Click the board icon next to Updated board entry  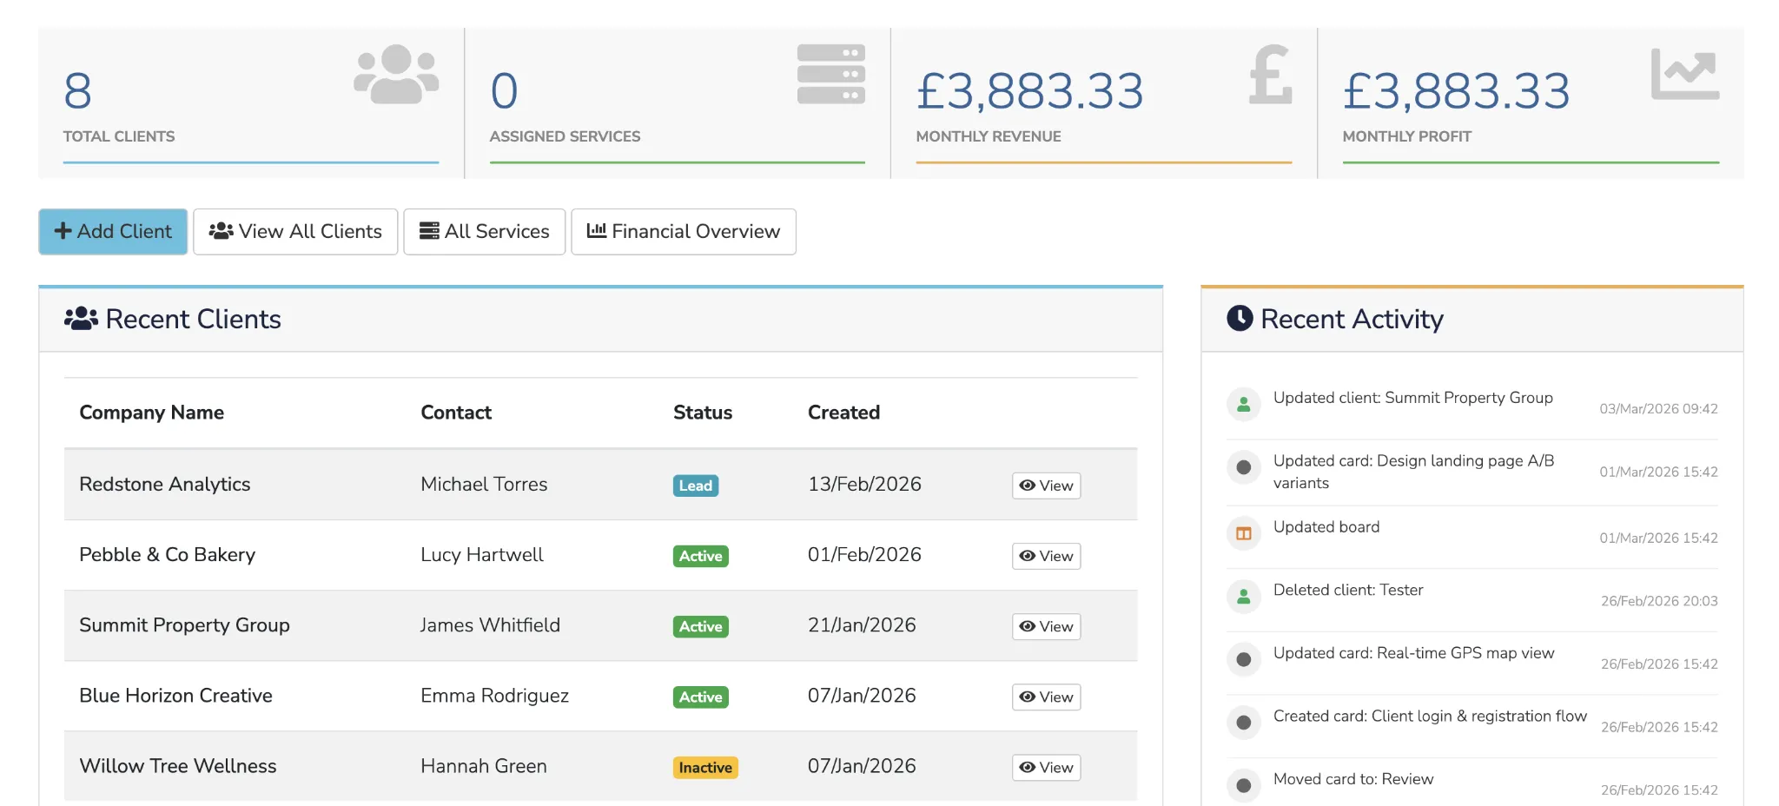tap(1243, 533)
